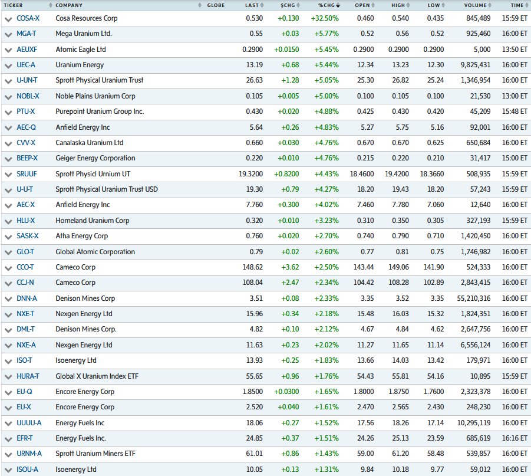Select company name Cosa Resources Corp
Screen dimensions: 531x476
87,18
